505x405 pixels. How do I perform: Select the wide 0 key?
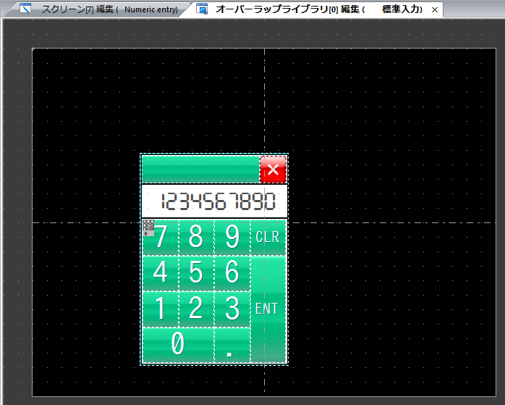178,345
